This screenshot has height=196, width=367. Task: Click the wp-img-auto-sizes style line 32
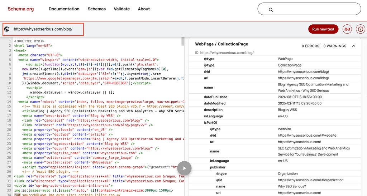tap(63, 186)
